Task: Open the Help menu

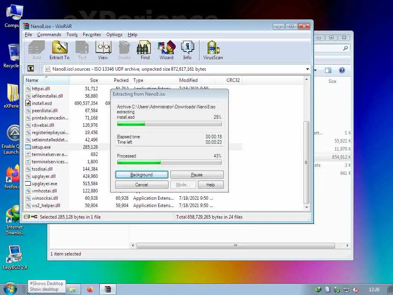Action: coord(132,35)
